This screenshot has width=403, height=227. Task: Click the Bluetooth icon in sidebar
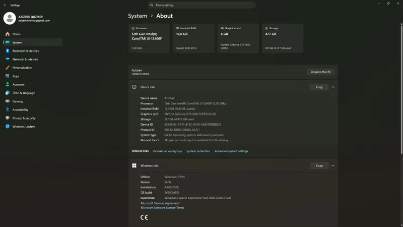pos(8,51)
